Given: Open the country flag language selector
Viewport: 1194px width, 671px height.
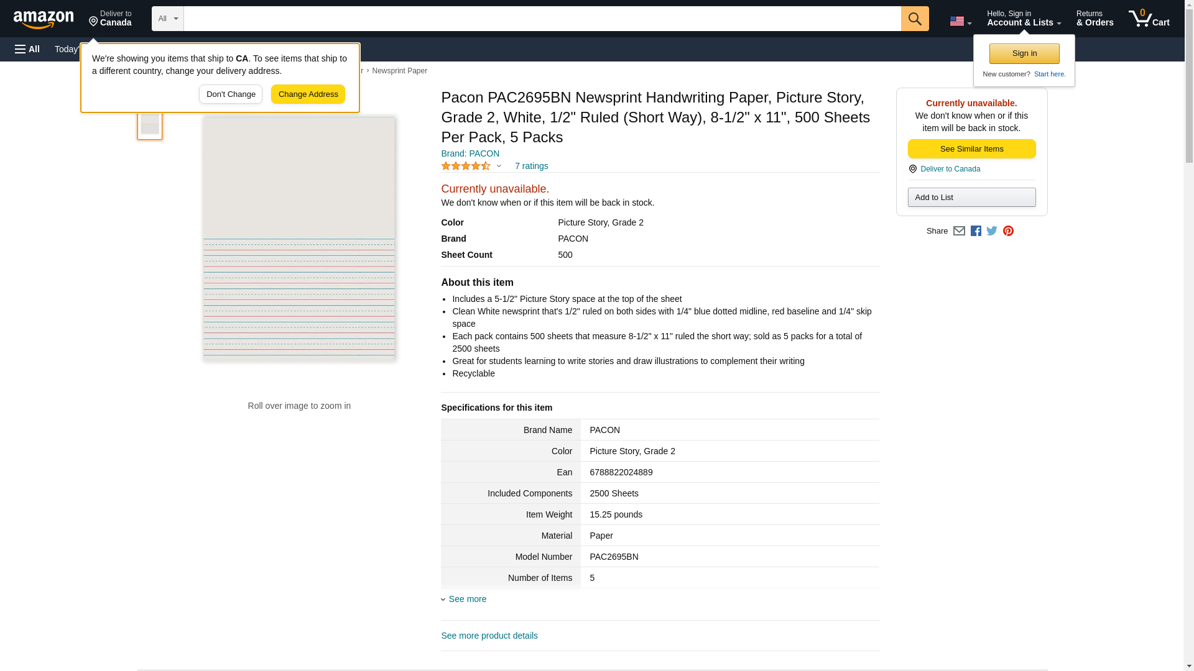Looking at the screenshot, I should (x=960, y=21).
